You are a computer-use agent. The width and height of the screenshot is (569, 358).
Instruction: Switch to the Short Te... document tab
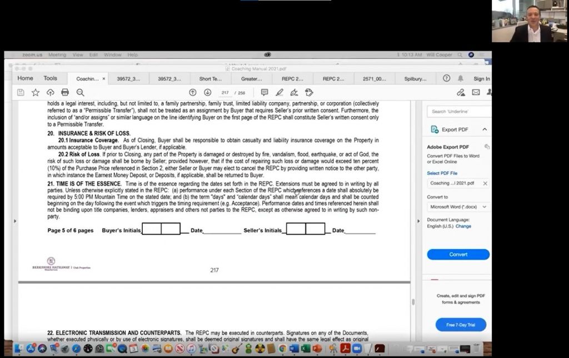click(x=211, y=79)
